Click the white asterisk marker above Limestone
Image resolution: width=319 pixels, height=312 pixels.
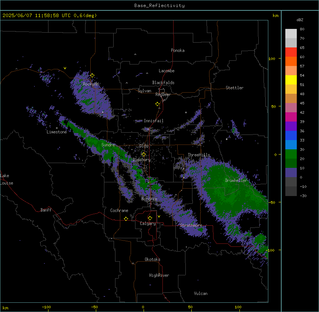[57, 128]
